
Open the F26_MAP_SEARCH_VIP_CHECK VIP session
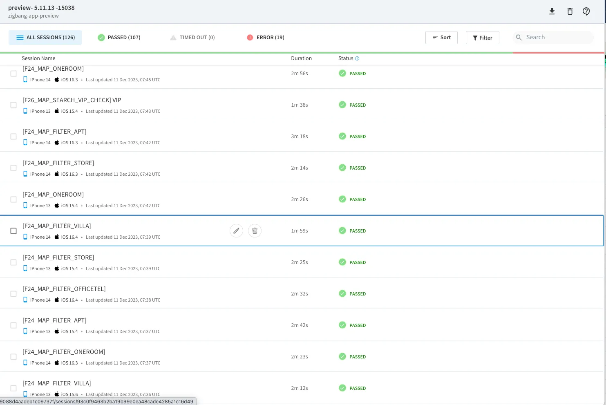(72, 100)
